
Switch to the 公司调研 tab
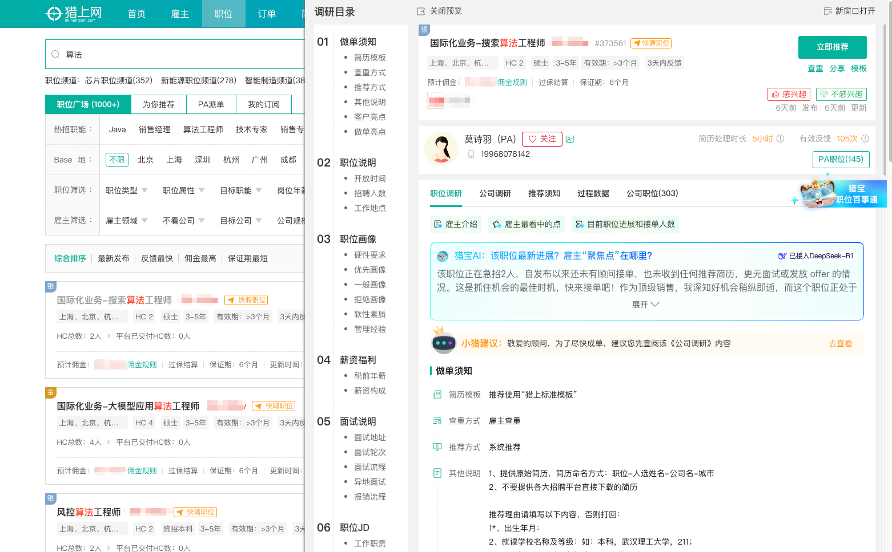(495, 193)
